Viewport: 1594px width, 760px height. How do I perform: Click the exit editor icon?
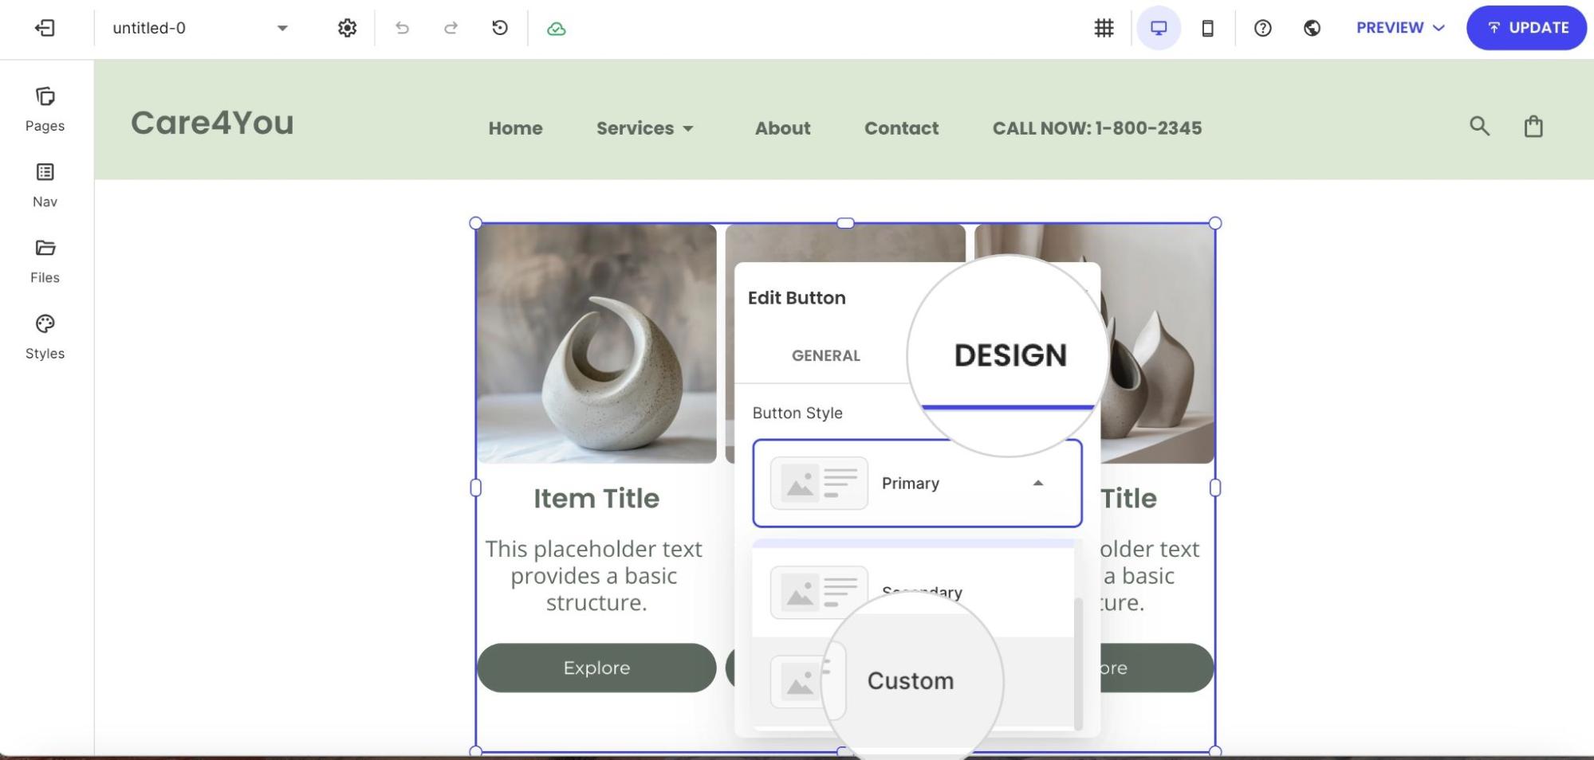pos(45,28)
